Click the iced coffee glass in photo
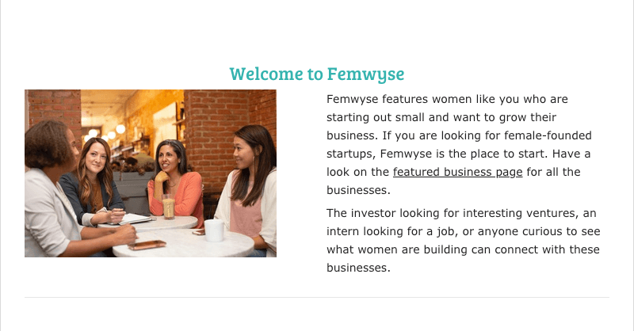Viewport: 634px width, 331px height. 169,206
